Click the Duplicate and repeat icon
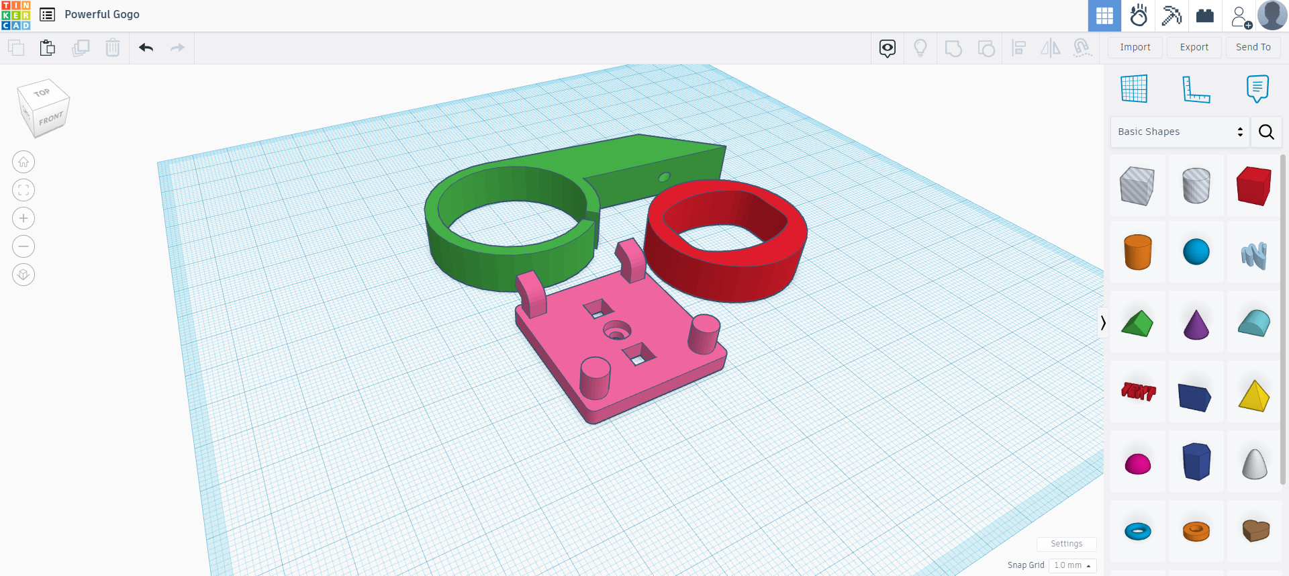1289x576 pixels. point(81,48)
